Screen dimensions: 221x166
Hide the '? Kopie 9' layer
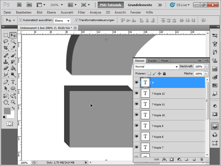[136, 126]
